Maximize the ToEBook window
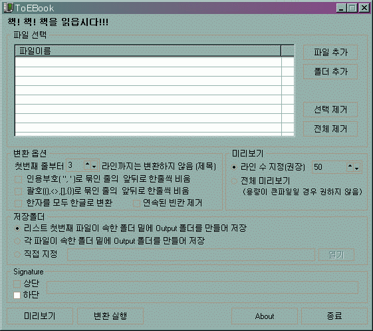Image resolution: width=373 pixels, height=331 pixels. coord(352,8)
